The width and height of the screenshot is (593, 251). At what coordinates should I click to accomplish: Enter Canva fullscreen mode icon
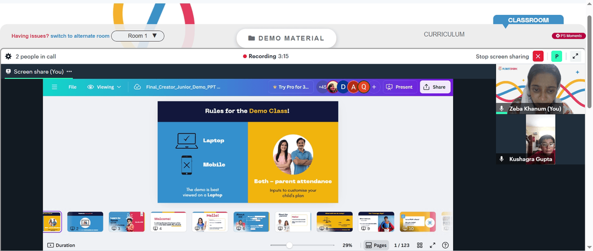coord(433,245)
